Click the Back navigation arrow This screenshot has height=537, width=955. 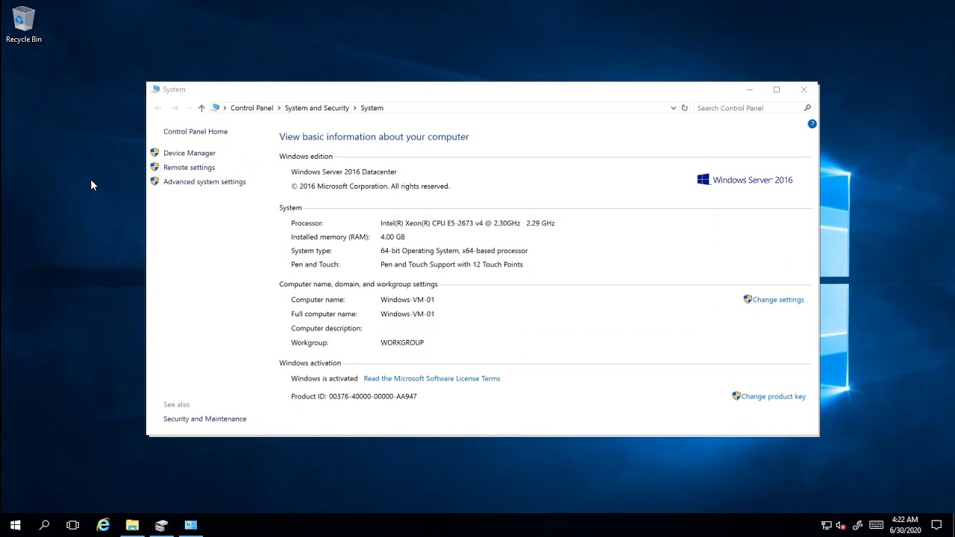157,108
